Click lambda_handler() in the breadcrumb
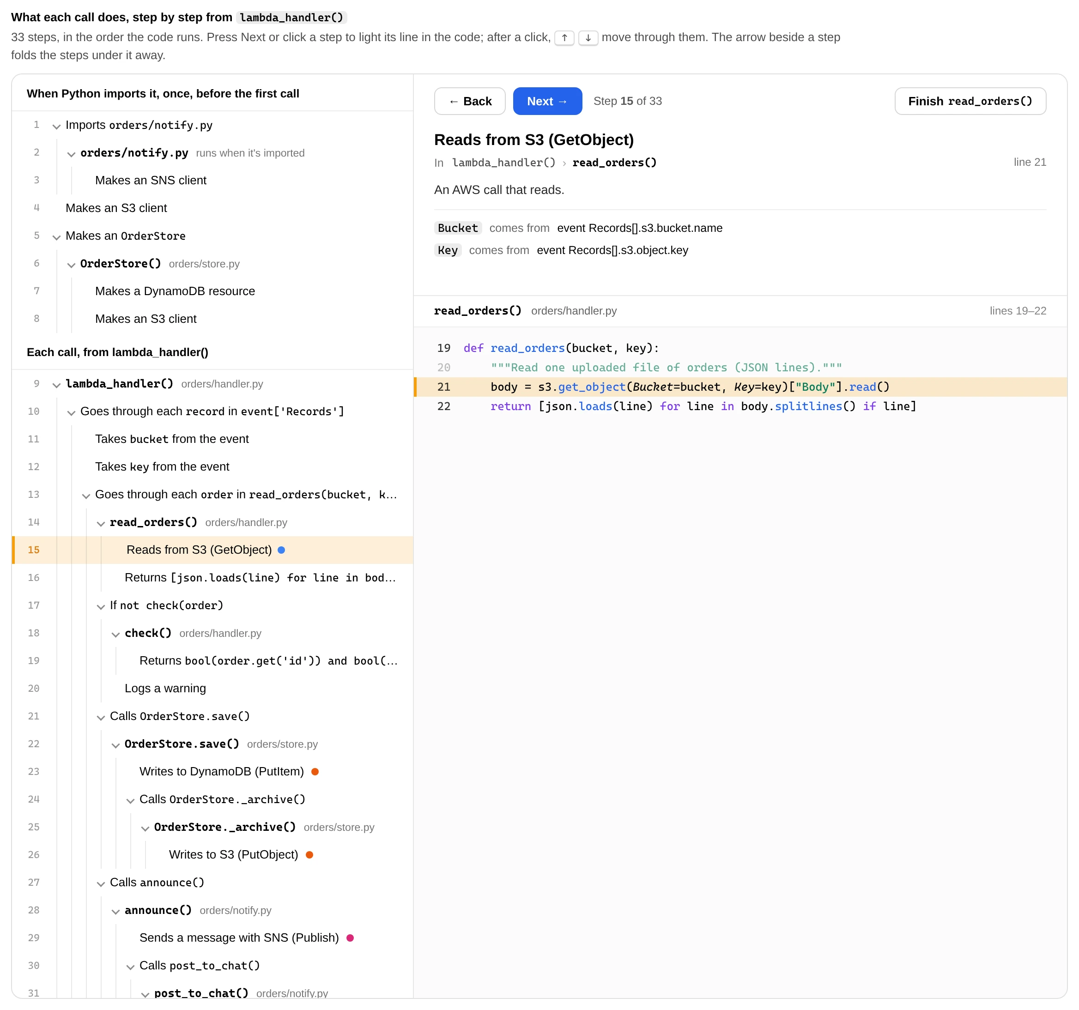Screen dimensions: 1079x1010 pos(503,162)
